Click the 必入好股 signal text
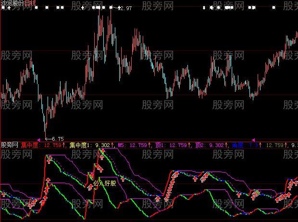This screenshot has width=298, height=222. [104, 184]
